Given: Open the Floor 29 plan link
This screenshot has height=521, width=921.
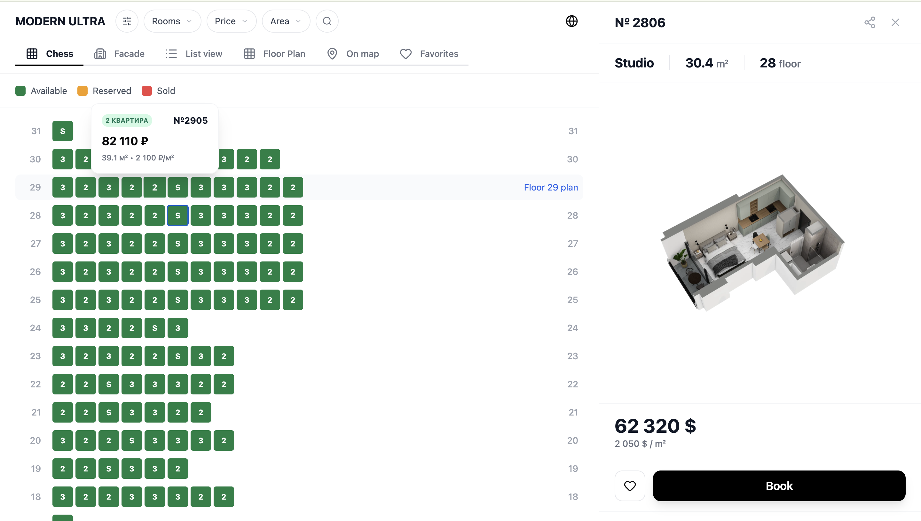Looking at the screenshot, I should 551,187.
